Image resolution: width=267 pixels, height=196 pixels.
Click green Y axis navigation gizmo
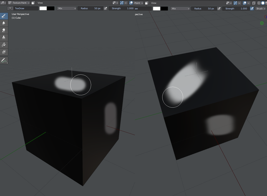(262, 23)
